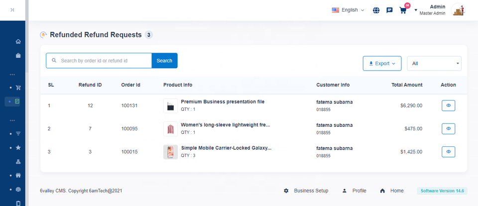Click the storefront icon in sidebar
The width and height of the screenshot is (478, 206).
[x=18, y=175]
